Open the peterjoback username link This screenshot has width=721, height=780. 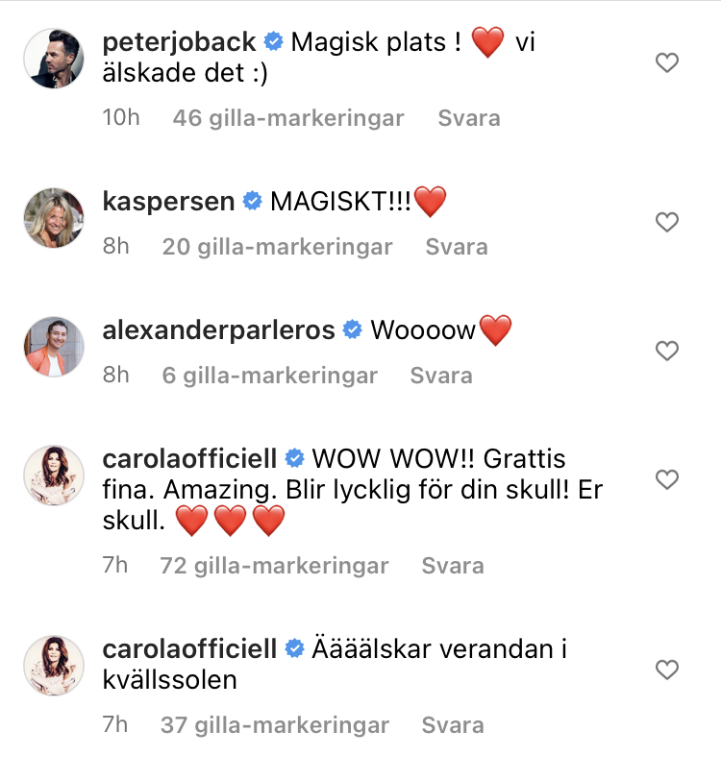[179, 42]
